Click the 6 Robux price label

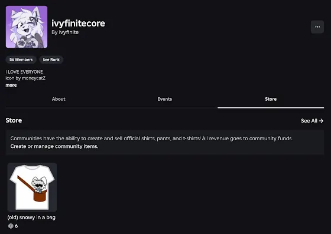click(x=17, y=226)
